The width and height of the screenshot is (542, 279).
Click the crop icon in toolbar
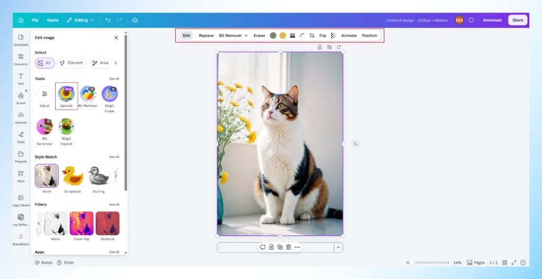click(x=312, y=35)
